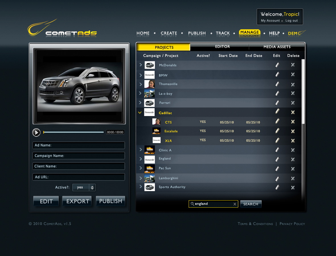The height and width of the screenshot is (256, 336).
Task: Delete the La-z-boy campaign with X icon
Action: [x=293, y=93]
